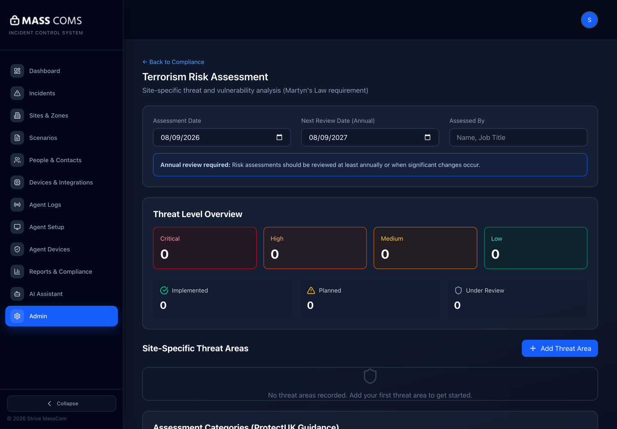This screenshot has height=429, width=617.
Task: Click the Incidents warning triangle icon
Action: pyautogui.click(x=17, y=93)
